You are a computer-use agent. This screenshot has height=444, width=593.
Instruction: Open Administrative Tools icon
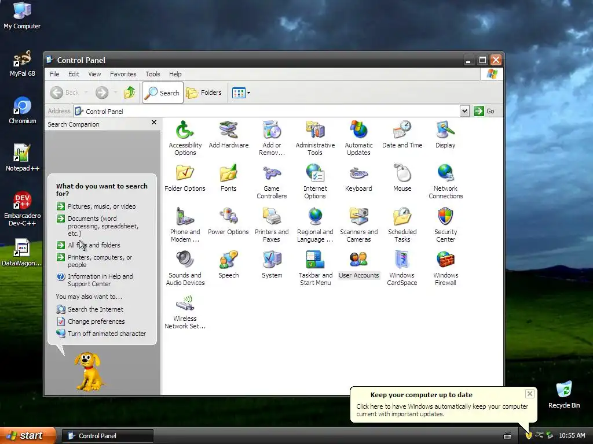315,138
